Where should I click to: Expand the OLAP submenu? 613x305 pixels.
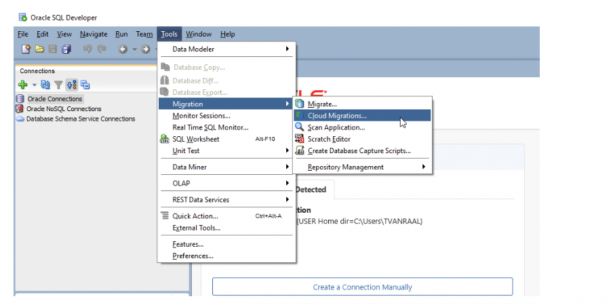(226, 183)
